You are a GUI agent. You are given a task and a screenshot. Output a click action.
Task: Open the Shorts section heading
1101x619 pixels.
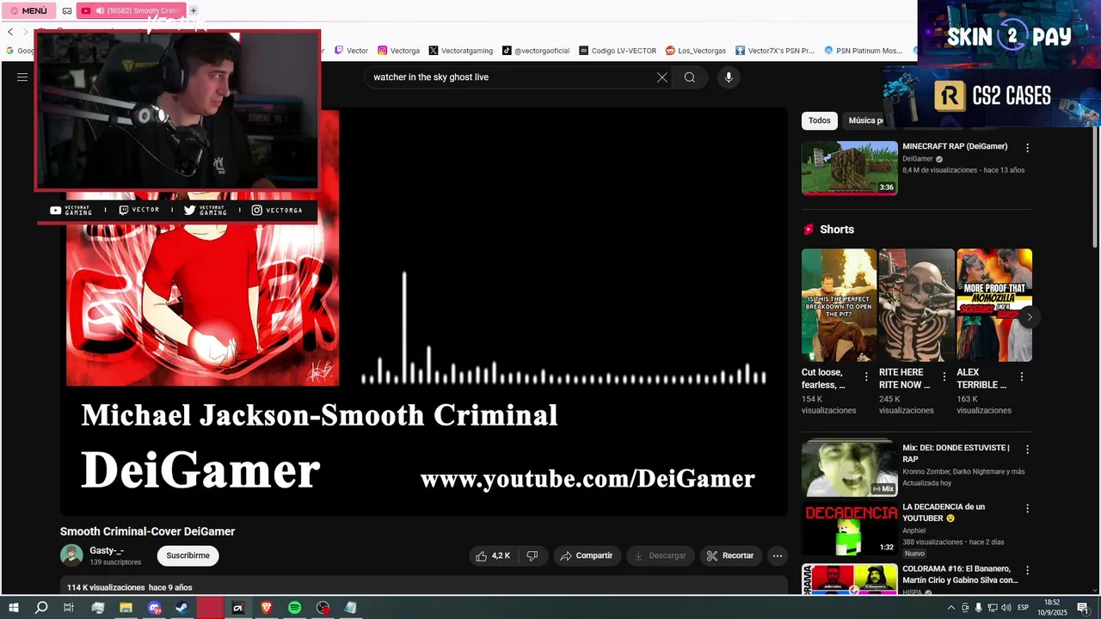coord(837,230)
